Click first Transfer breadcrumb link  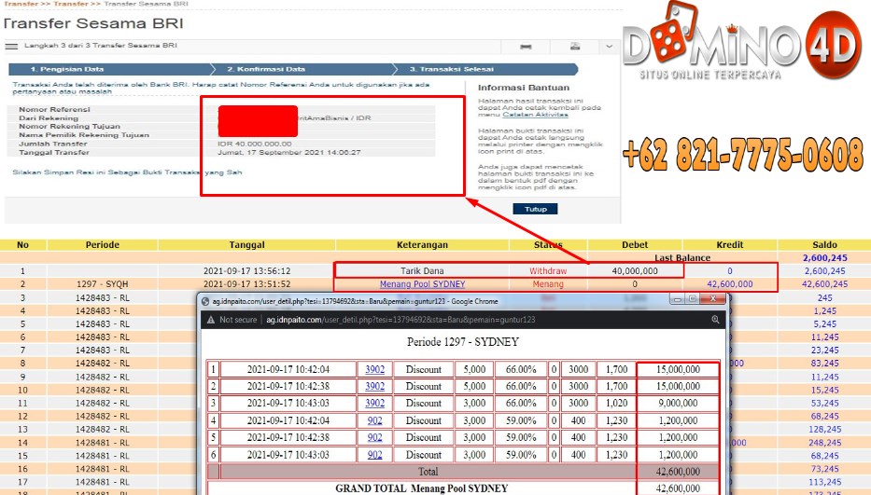click(20, 4)
